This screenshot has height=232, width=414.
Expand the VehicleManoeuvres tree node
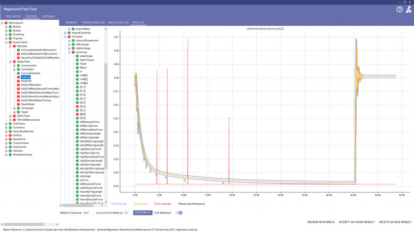click(x=10, y=120)
